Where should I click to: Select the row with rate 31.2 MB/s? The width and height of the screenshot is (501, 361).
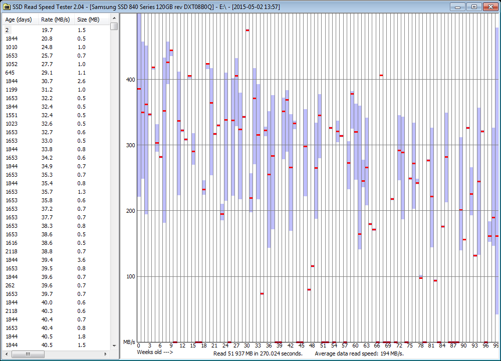click(47, 90)
